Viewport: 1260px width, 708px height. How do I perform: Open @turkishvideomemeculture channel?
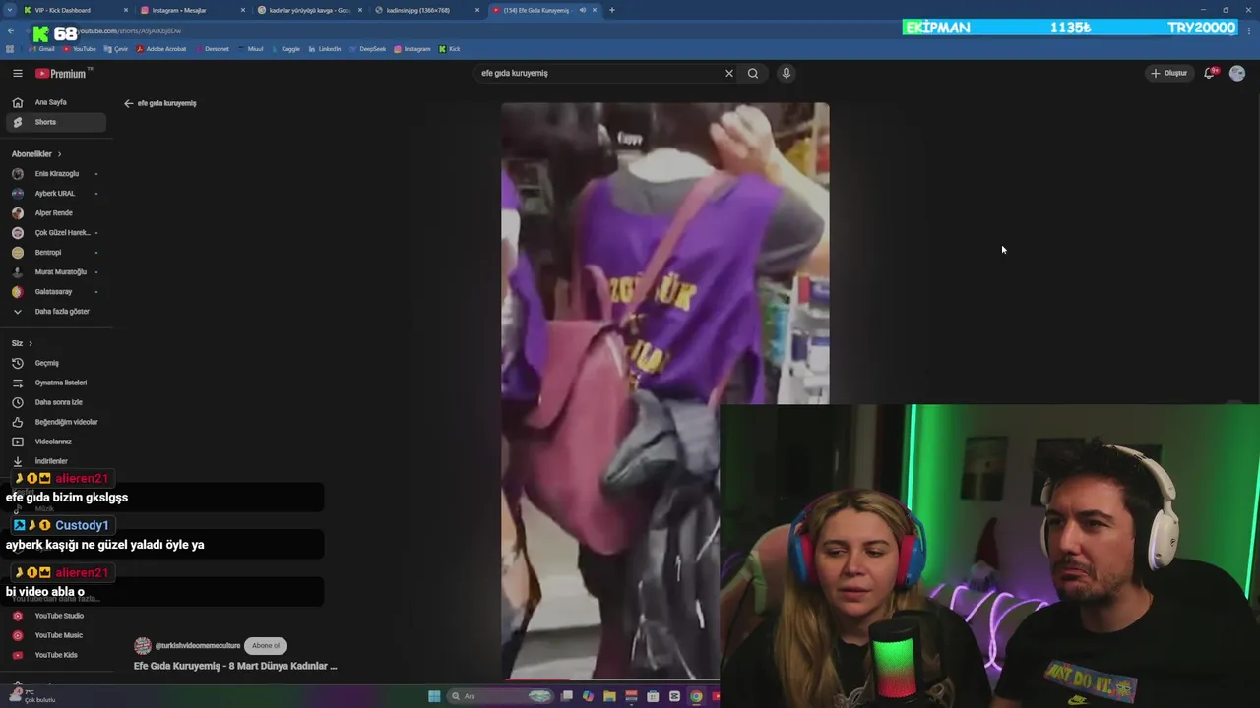[198, 646]
